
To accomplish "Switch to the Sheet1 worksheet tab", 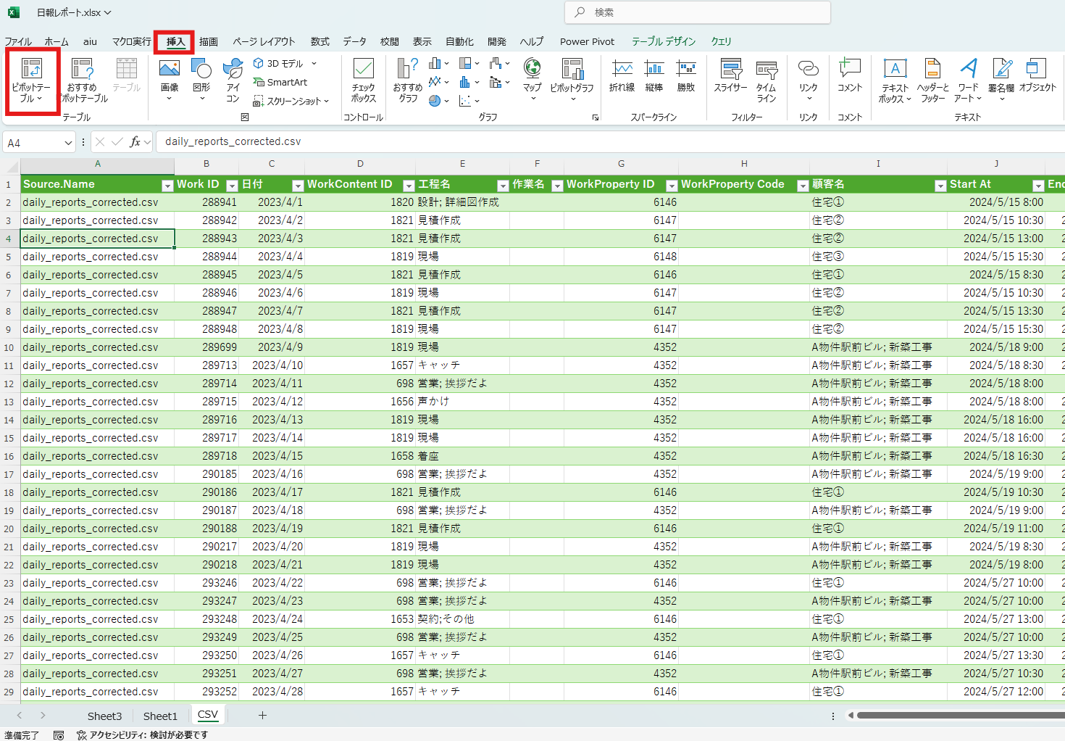I will pyautogui.click(x=160, y=716).
